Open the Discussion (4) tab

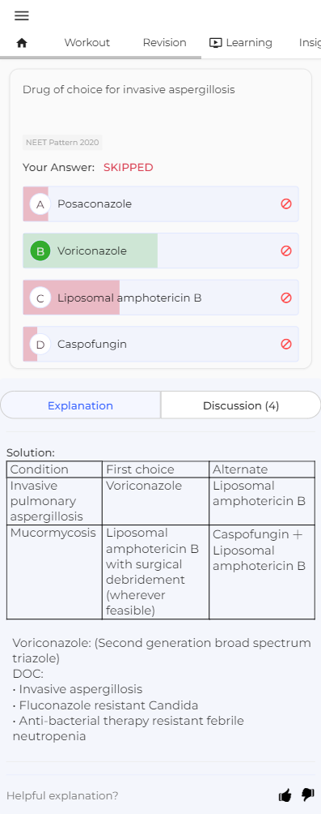point(241,405)
